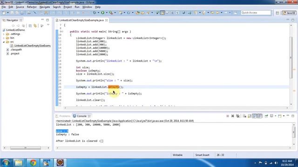Expand the .settings folder in Navigator
The image size is (298, 167).
click(4, 34)
